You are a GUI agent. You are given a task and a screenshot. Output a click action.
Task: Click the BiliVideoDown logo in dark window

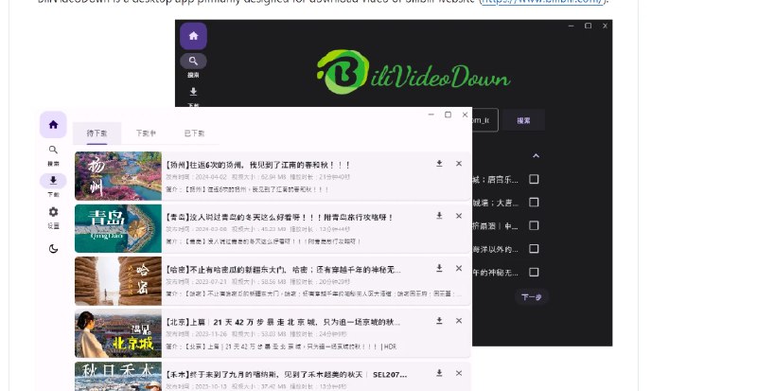[414, 72]
